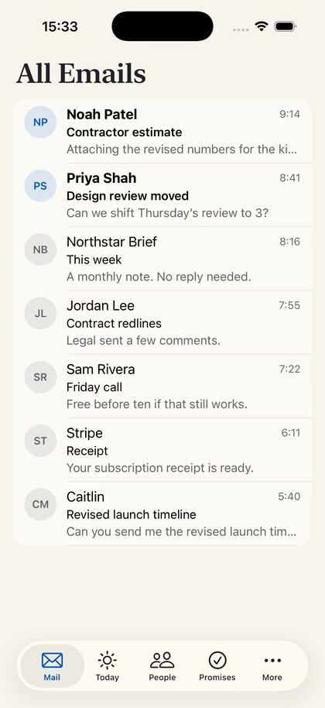Screen dimensions: 325x708
Task: Tap the 15:33 clock in status bar
Action: 60,26
